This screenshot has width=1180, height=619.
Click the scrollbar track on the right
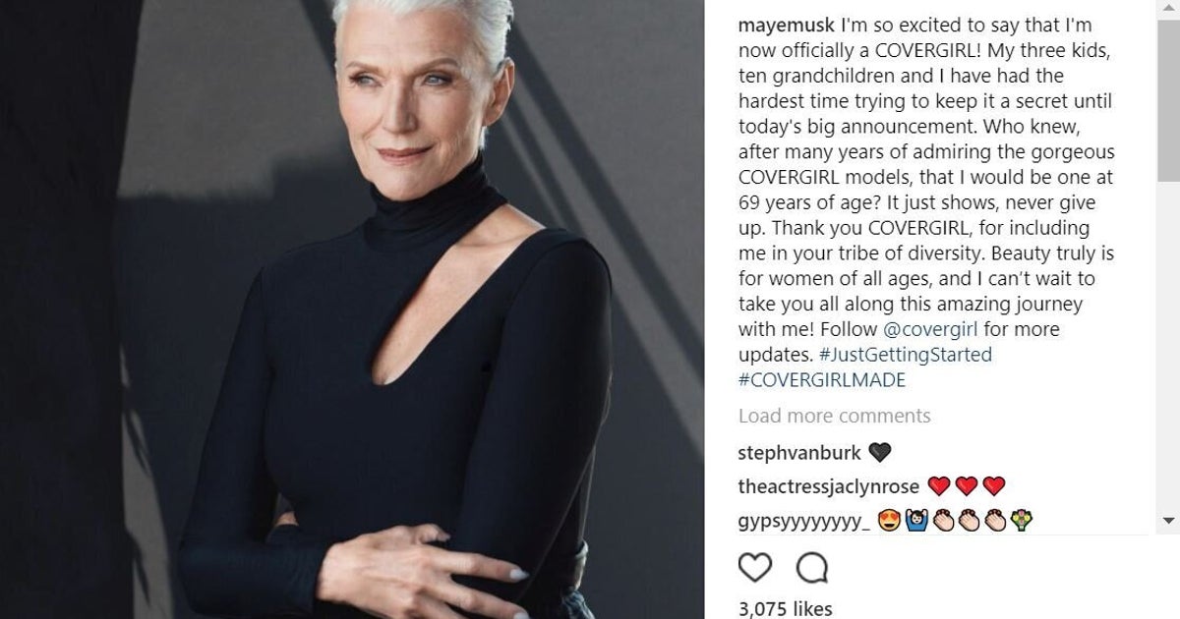pyautogui.click(x=1170, y=344)
